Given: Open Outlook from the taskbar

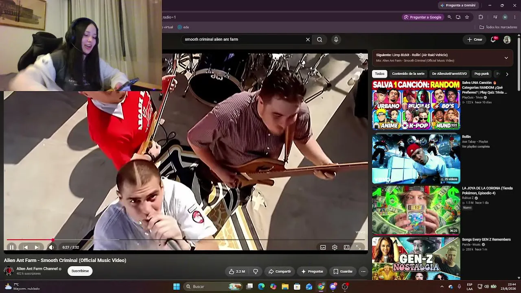Looking at the screenshot, I should coord(309,286).
